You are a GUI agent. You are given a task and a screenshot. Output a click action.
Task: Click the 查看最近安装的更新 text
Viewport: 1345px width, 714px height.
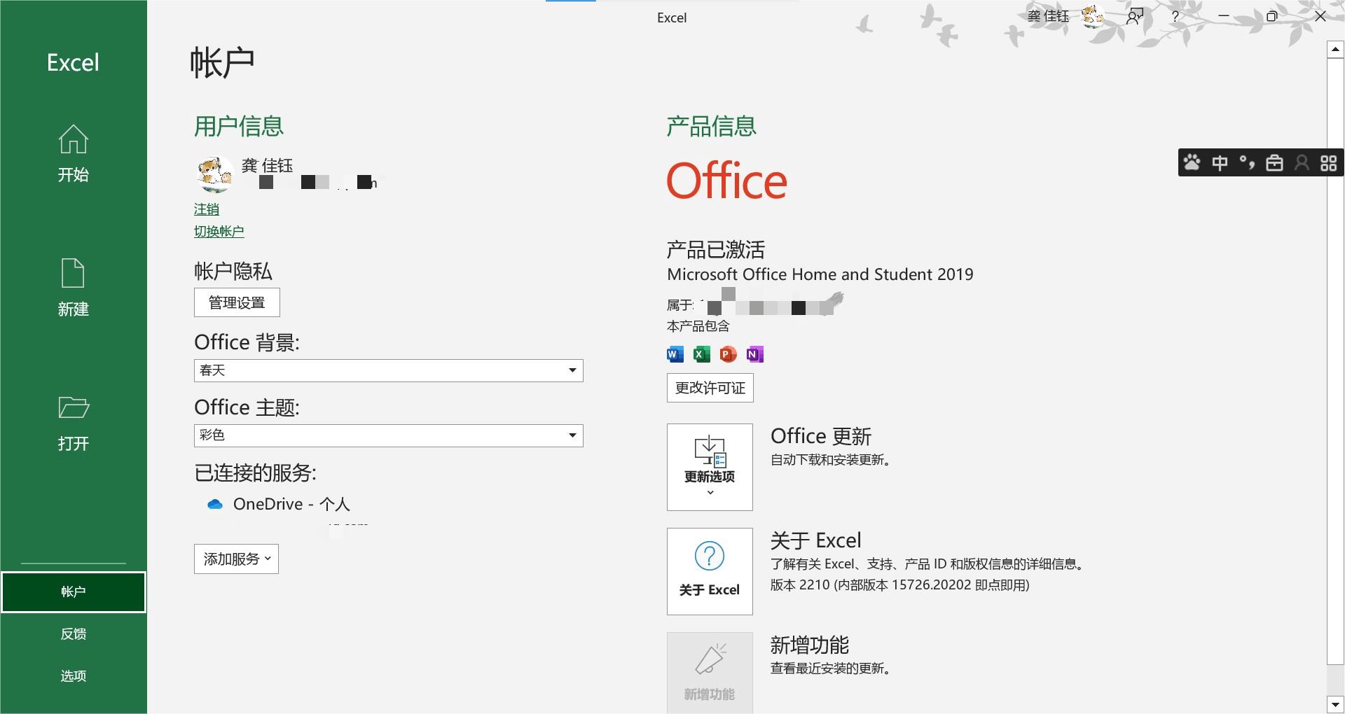coord(831,668)
